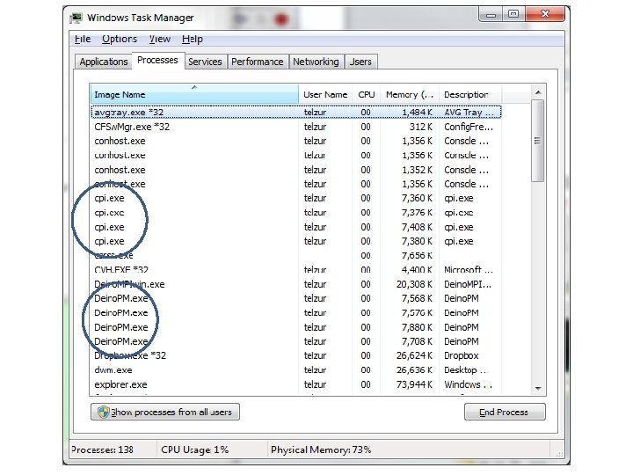The image size is (633, 475).
Task: Select the DeinoPM.exe row using 7,568 K
Action: click(296, 298)
